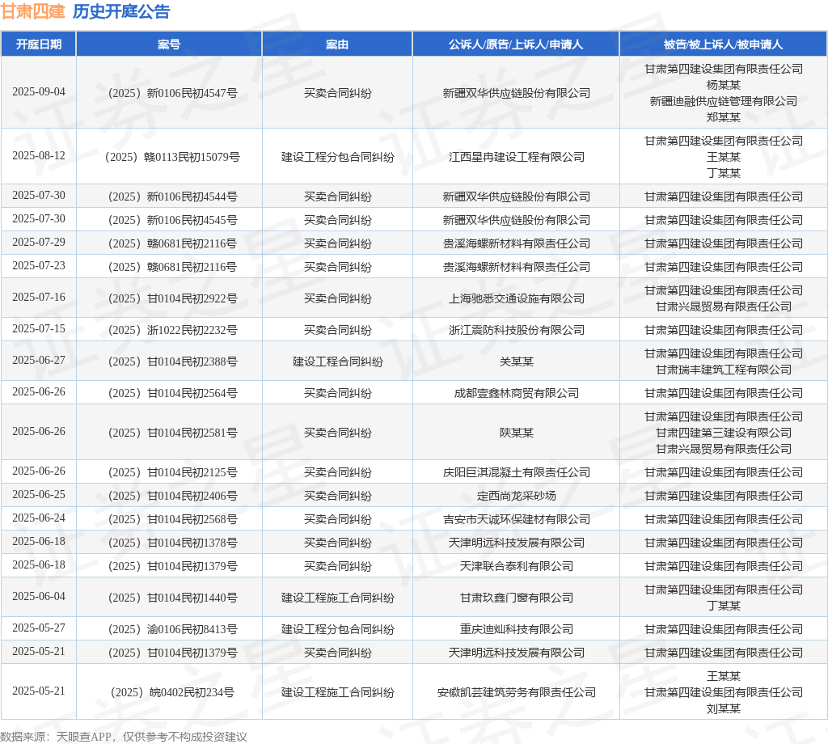Select case number (2025)甘0104民初1440号
This screenshot has height=744, width=828.
coord(173,598)
